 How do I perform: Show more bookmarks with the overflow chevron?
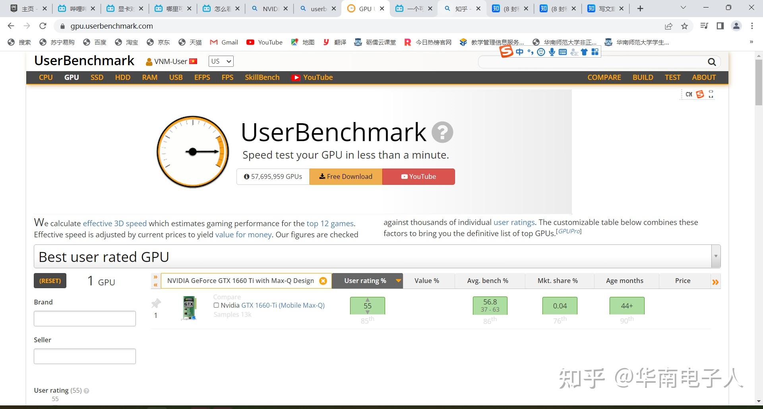[x=751, y=42]
